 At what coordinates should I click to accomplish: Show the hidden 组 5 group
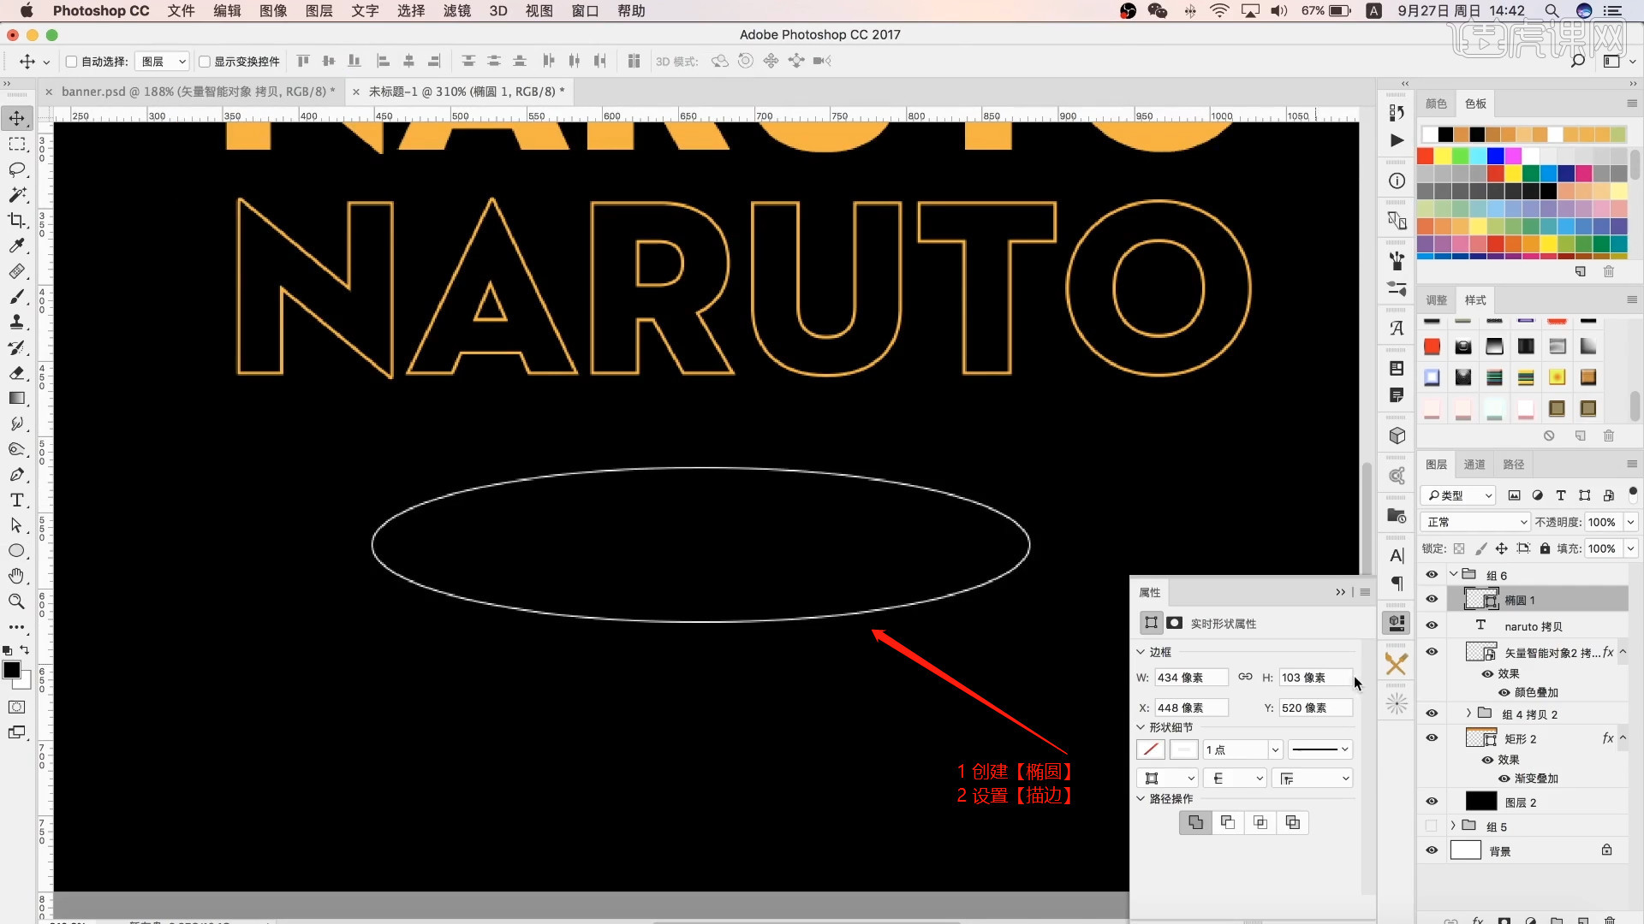click(x=1432, y=826)
